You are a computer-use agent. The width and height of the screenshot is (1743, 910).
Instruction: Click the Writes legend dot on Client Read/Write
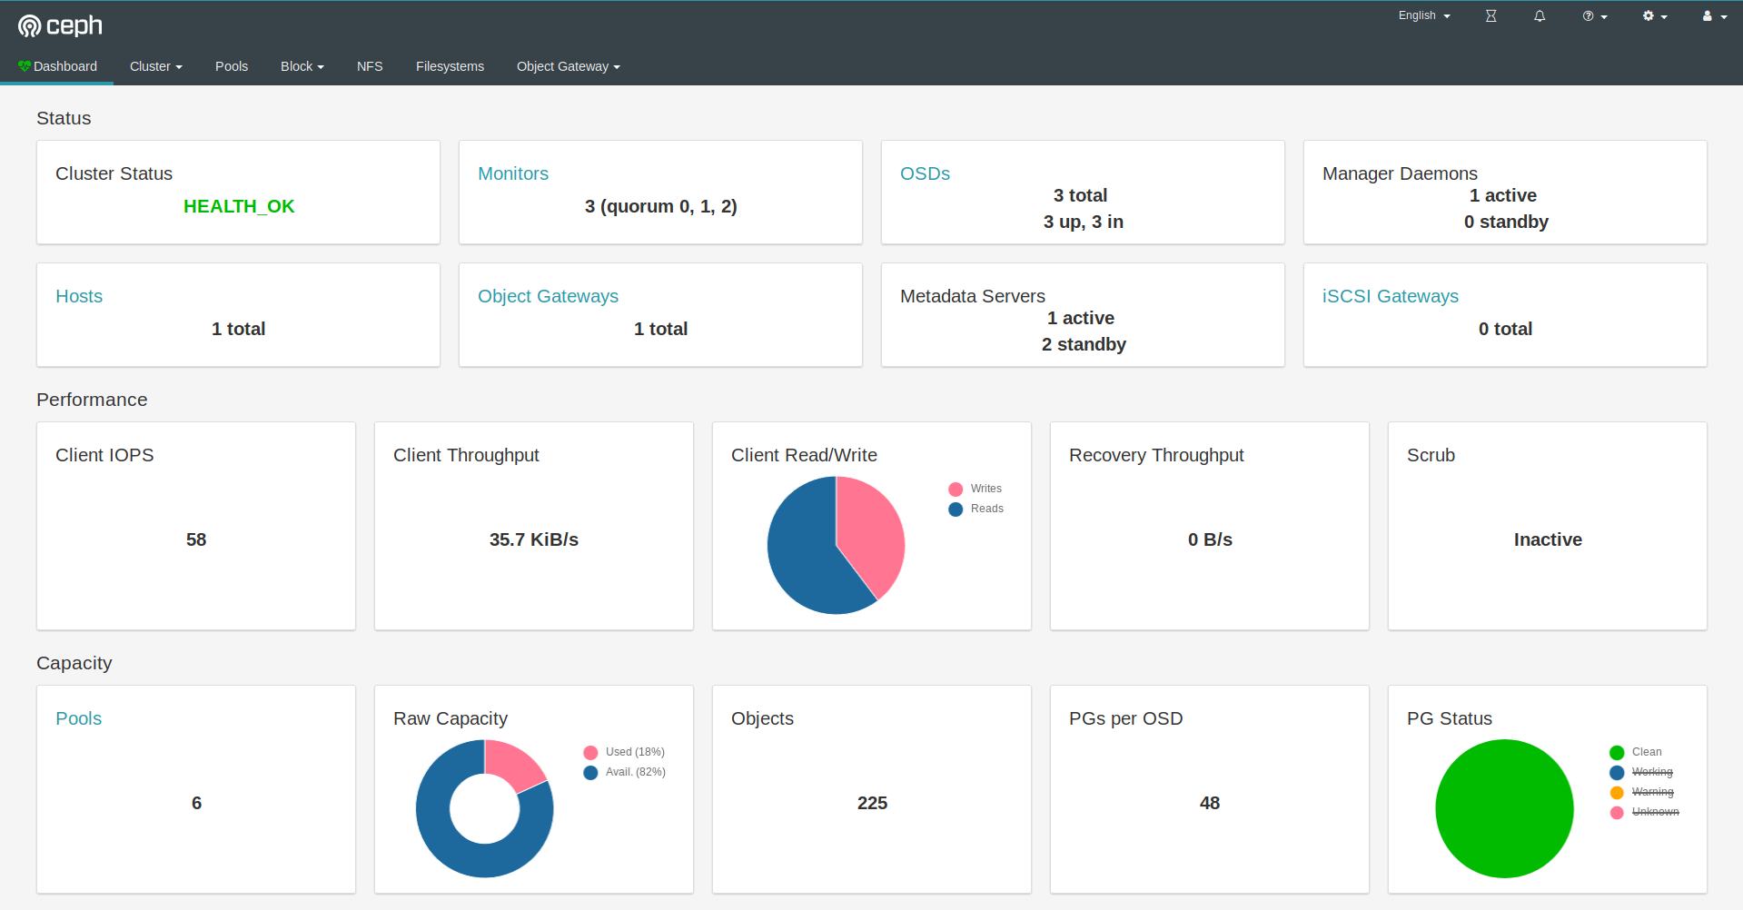[955, 488]
